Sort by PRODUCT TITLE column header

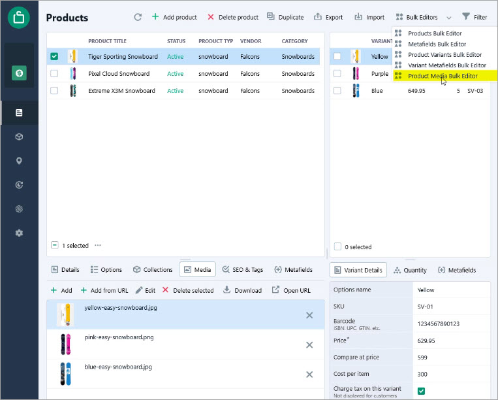pos(107,41)
